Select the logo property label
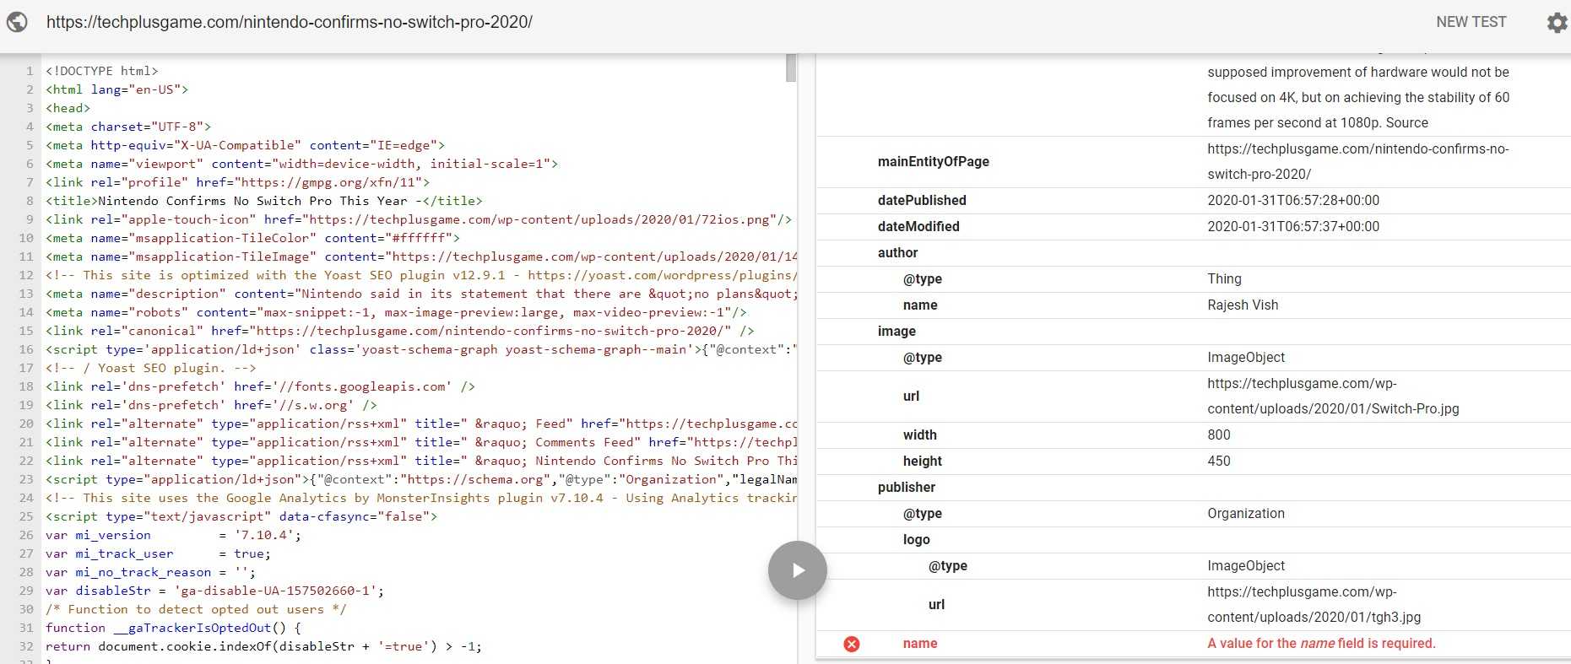Viewport: 1571px width, 664px height. pyautogui.click(x=916, y=540)
